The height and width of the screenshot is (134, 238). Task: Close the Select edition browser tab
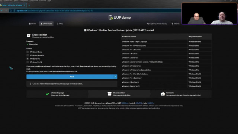coord(25,5)
